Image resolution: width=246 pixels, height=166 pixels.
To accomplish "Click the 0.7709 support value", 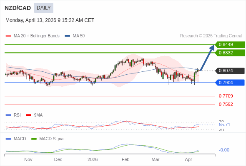I will pyautogui.click(x=226, y=96).
